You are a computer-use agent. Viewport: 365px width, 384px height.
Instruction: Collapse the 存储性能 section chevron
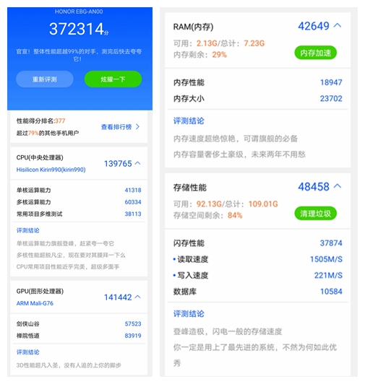(x=338, y=186)
